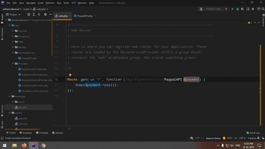
Task: Go to previous highlighted error arrow
Action: [255, 22]
